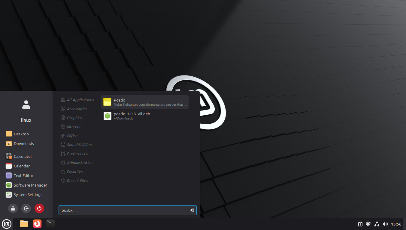Click the linux username label
Image resolution: width=406 pixels, height=230 pixels.
point(26,120)
